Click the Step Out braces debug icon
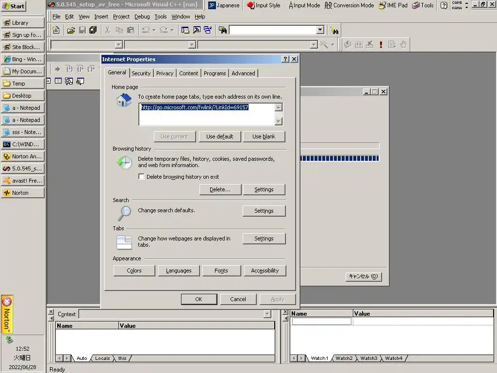The image size is (497, 373). 91,69
